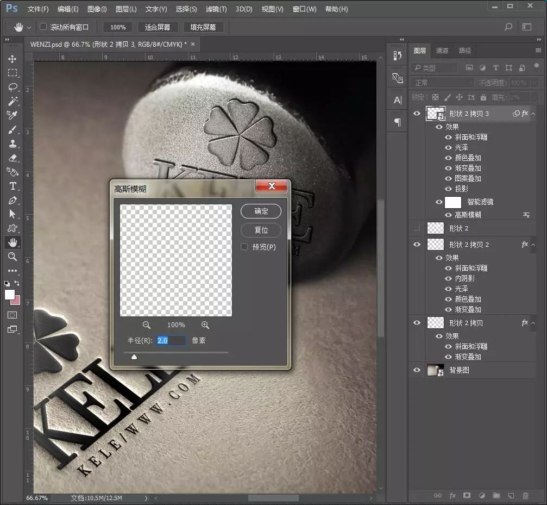Enable the 预览(P) preview checkbox

(244, 247)
